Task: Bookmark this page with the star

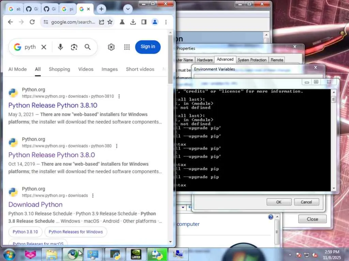Action: point(110,22)
